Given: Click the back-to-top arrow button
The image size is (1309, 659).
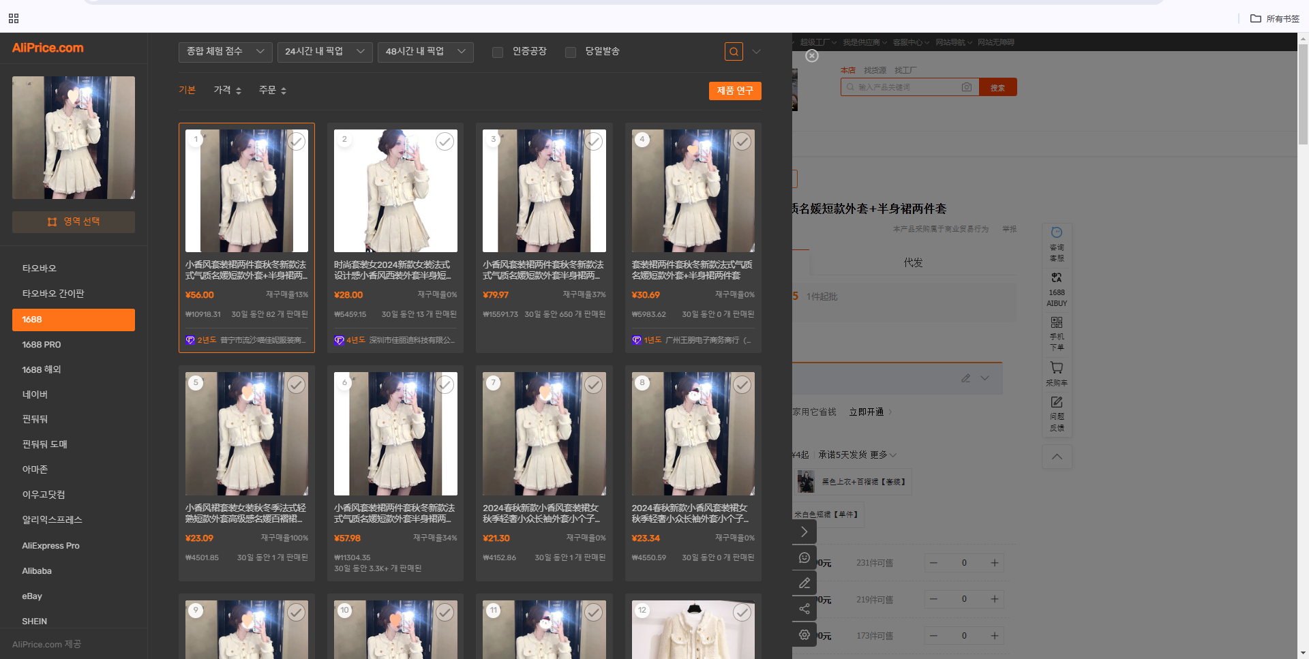Looking at the screenshot, I should [1057, 457].
